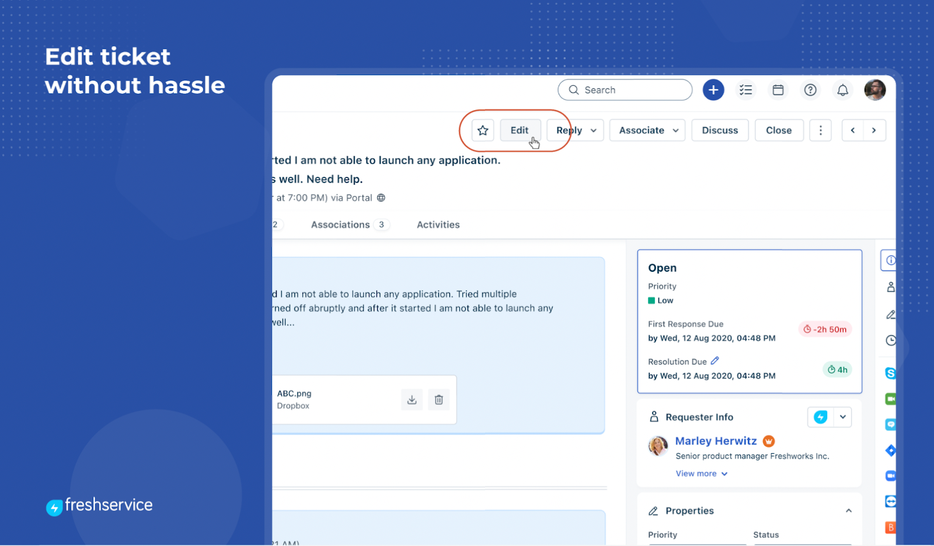Delete the ABC.png attachment

[439, 400]
